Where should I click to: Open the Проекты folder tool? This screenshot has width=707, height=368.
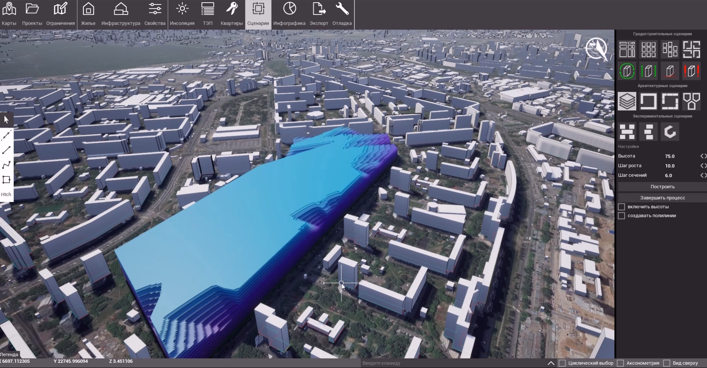(x=32, y=14)
